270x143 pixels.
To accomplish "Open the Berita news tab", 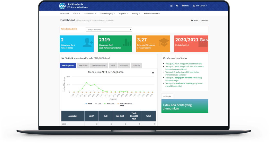I will (x=167, y=96).
